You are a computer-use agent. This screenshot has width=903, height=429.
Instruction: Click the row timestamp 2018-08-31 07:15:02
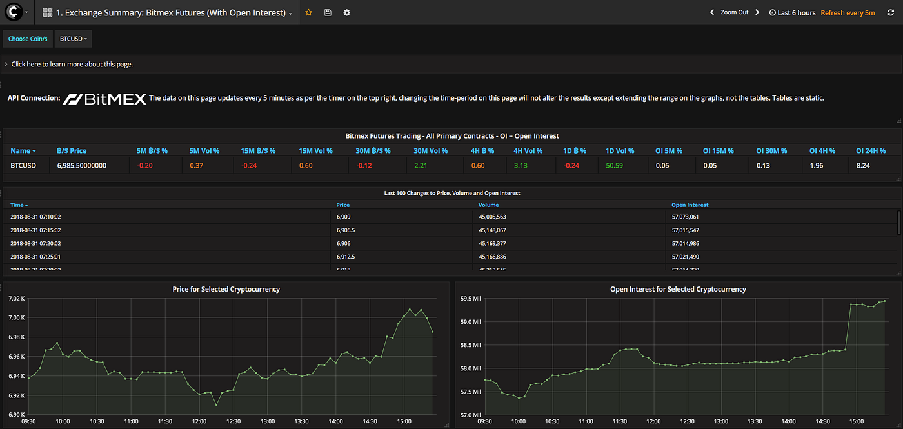pos(35,230)
